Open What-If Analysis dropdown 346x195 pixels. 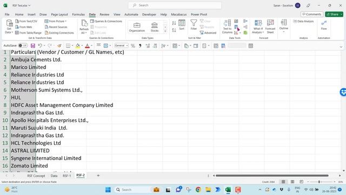click(258, 27)
